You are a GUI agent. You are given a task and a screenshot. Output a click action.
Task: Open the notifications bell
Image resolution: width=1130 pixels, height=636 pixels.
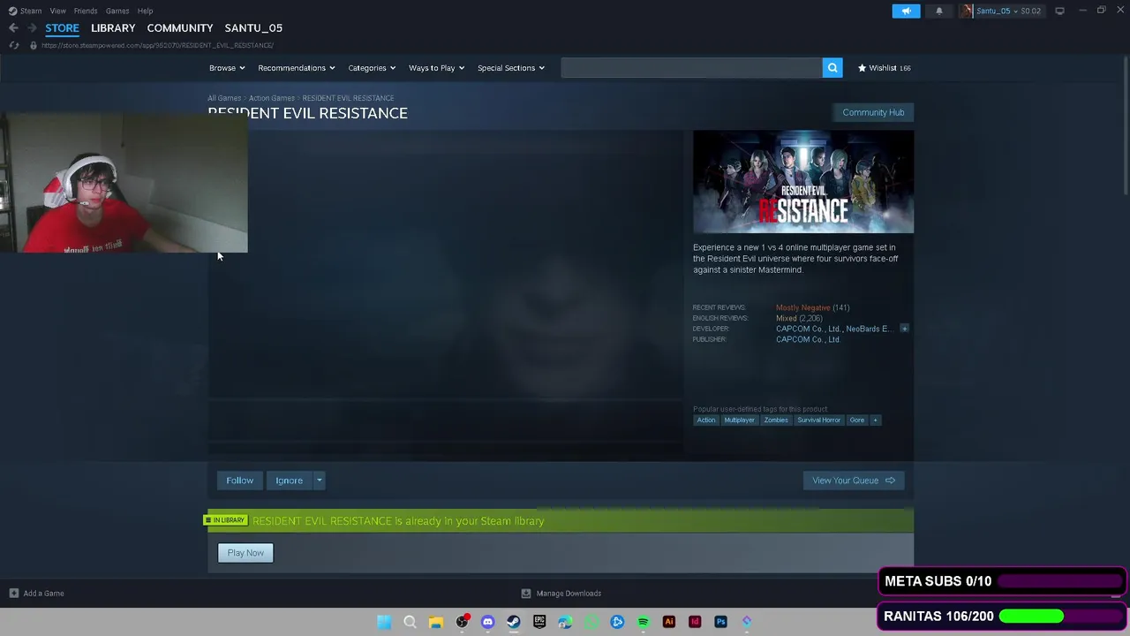point(938,11)
